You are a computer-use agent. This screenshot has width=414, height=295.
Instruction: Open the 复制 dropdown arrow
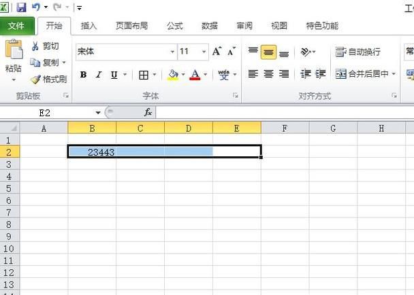coord(63,63)
